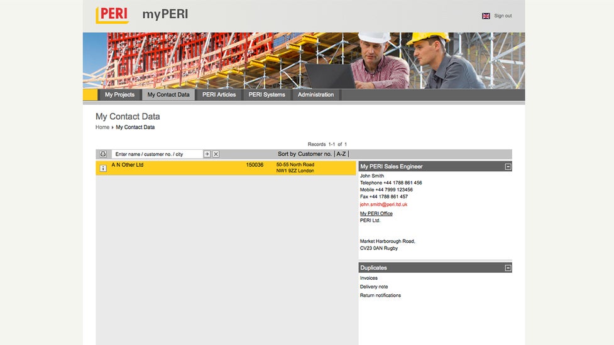The height and width of the screenshot is (345, 614).
Task: Click the myPERI header title
Action: [x=165, y=14]
